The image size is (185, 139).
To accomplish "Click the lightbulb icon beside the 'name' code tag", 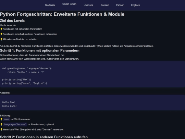I will point(1,119).
